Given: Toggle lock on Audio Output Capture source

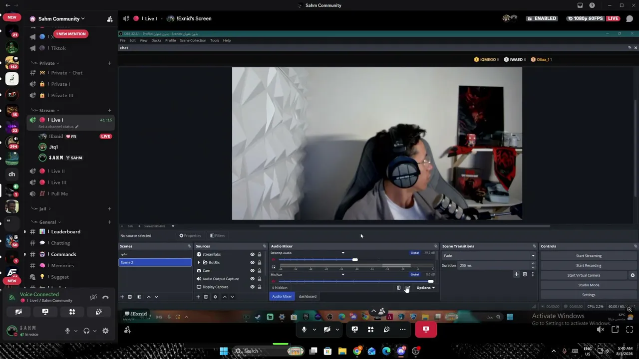Looking at the screenshot, I should coord(259,279).
